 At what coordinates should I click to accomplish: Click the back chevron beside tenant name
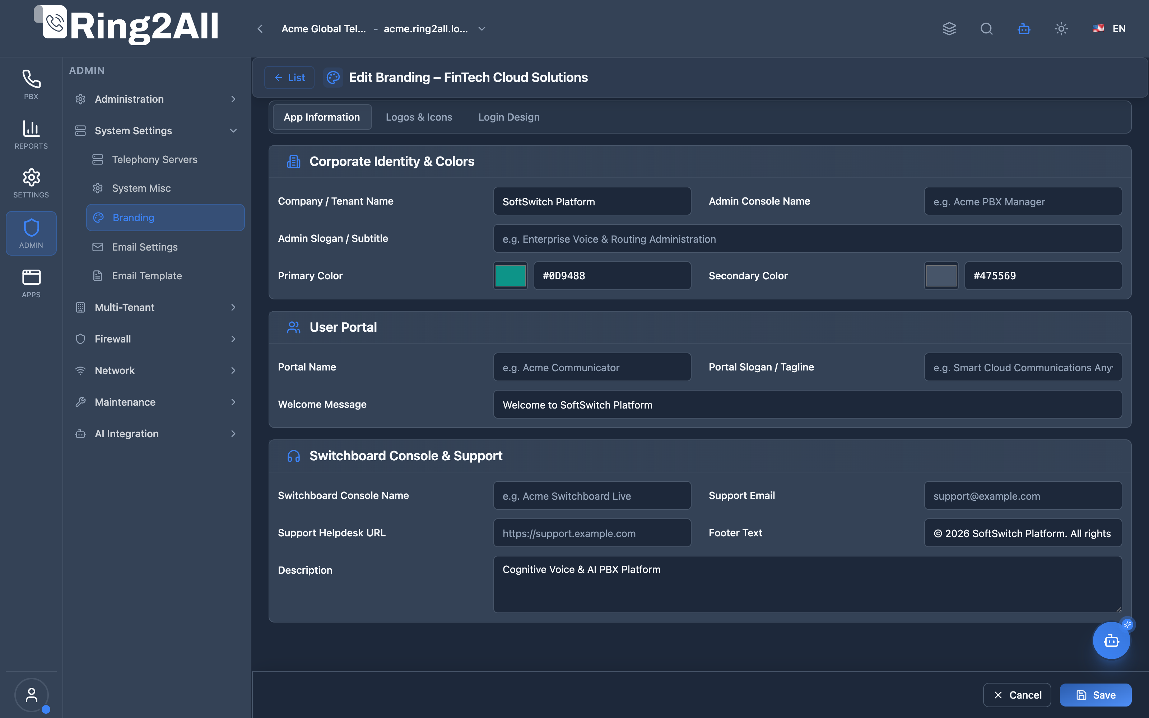(x=260, y=29)
